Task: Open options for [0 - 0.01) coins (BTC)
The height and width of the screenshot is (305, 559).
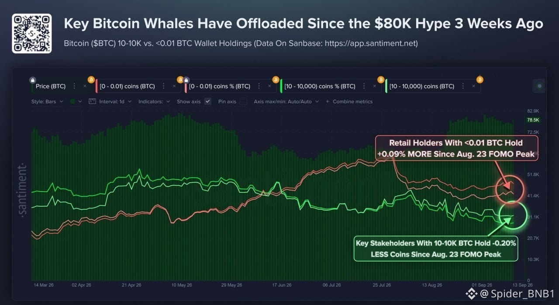Action: (163, 86)
